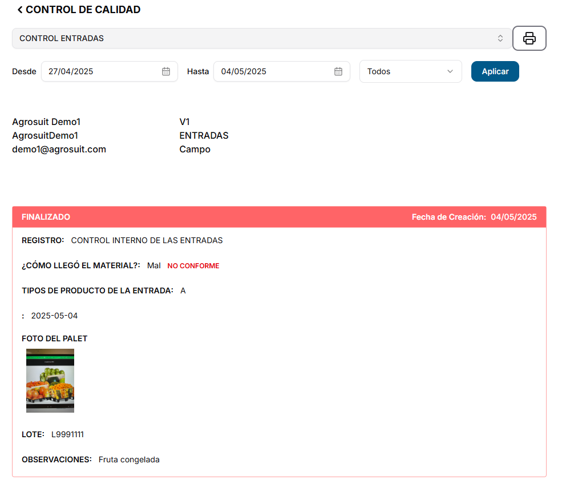This screenshot has width=562, height=488.
Task: Click the date value 2025-05-04
Action: coord(54,316)
